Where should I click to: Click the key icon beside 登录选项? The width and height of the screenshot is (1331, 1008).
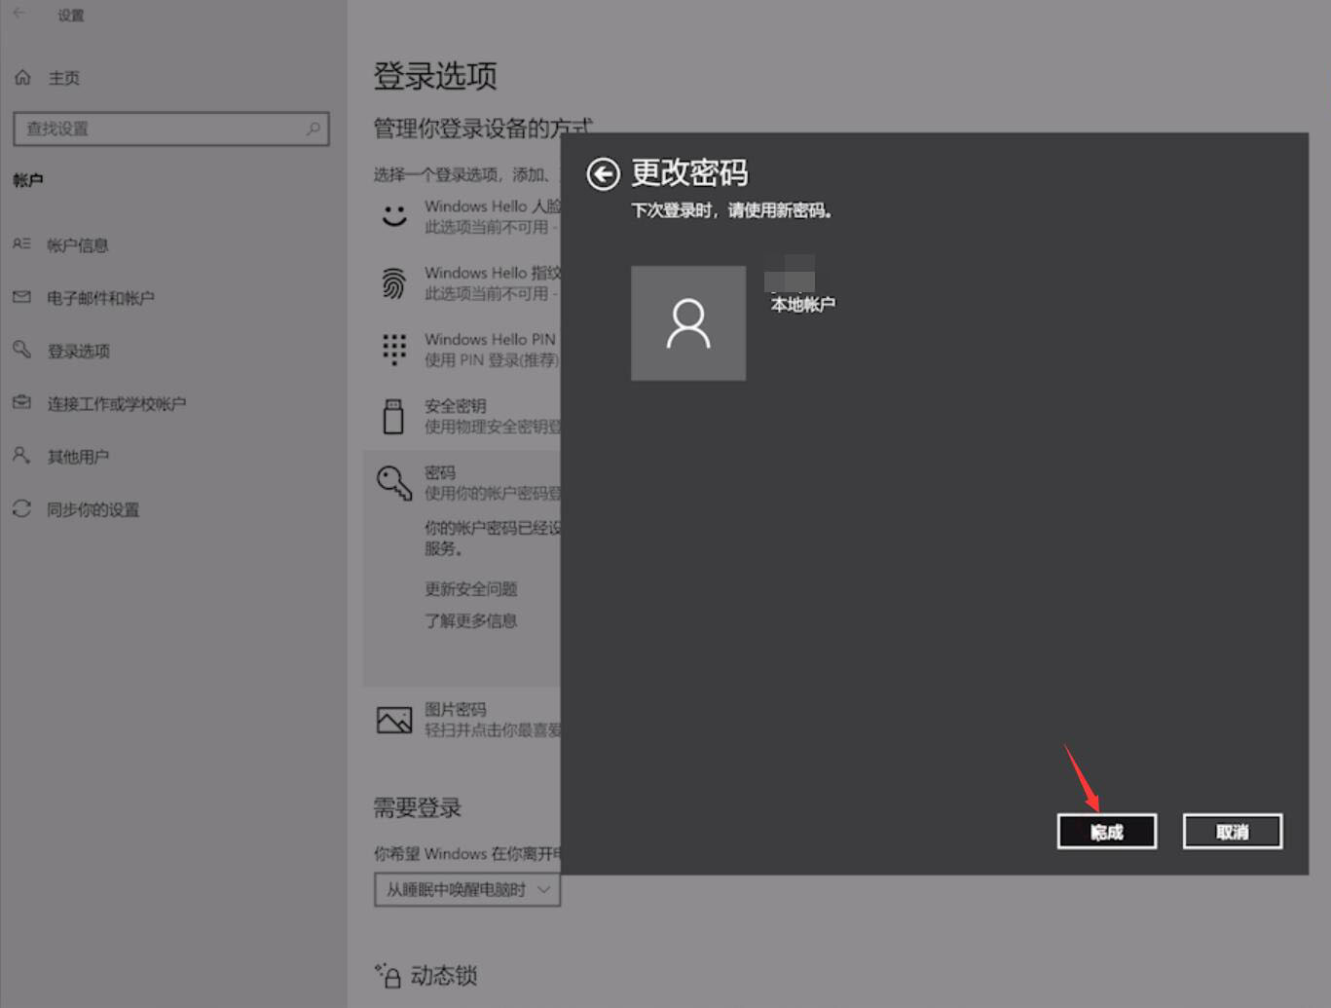pyautogui.click(x=21, y=349)
